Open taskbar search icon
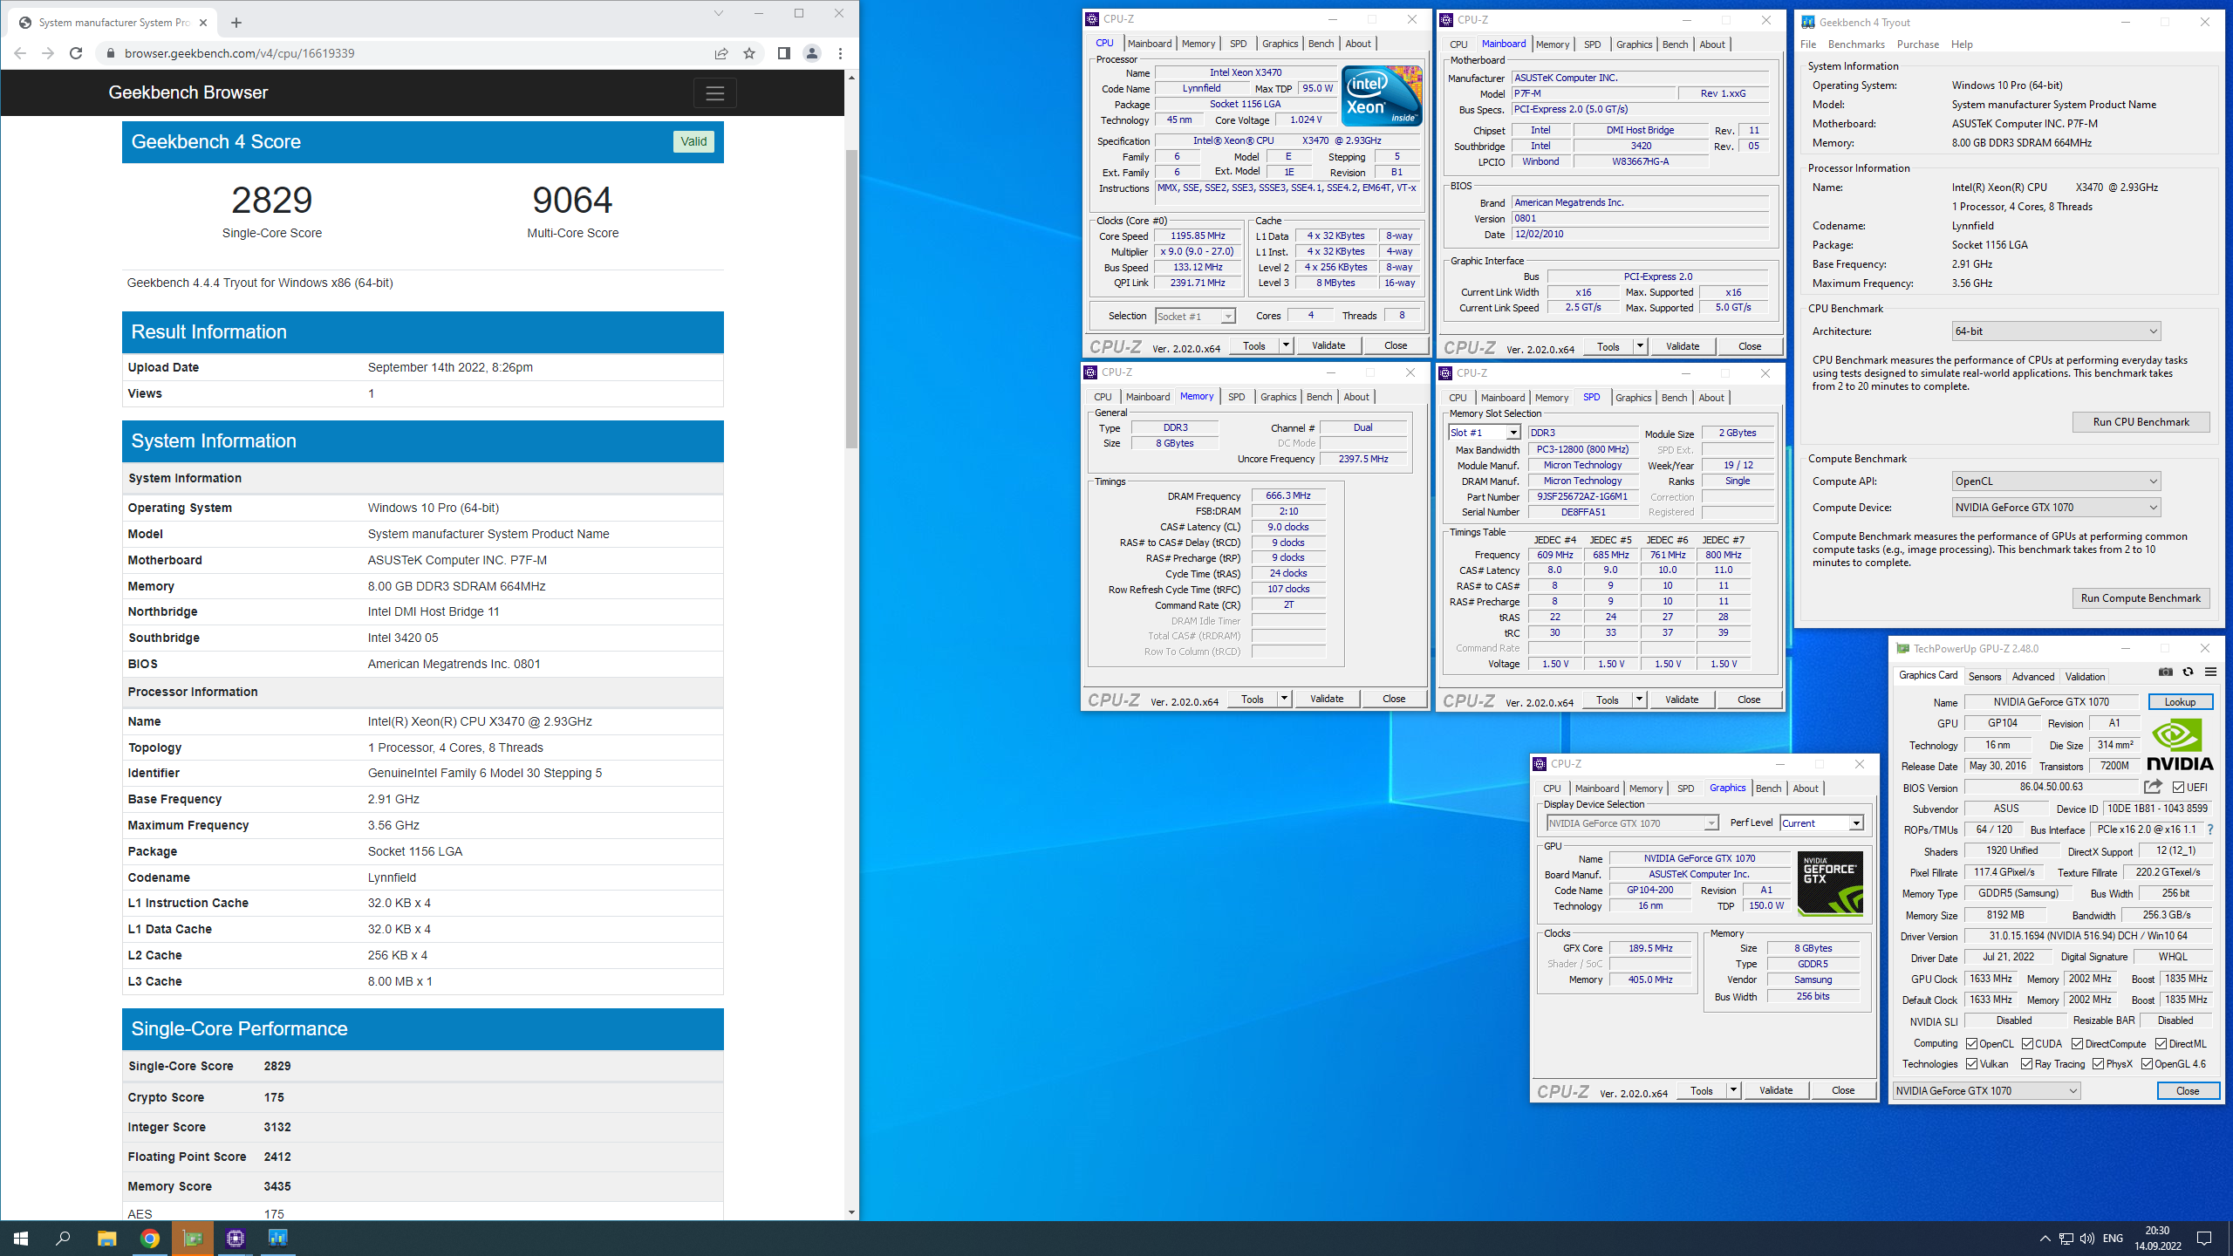 (63, 1238)
